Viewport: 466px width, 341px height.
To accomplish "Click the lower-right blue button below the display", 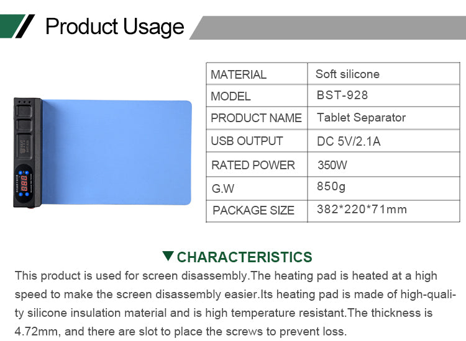I will 27,194.
